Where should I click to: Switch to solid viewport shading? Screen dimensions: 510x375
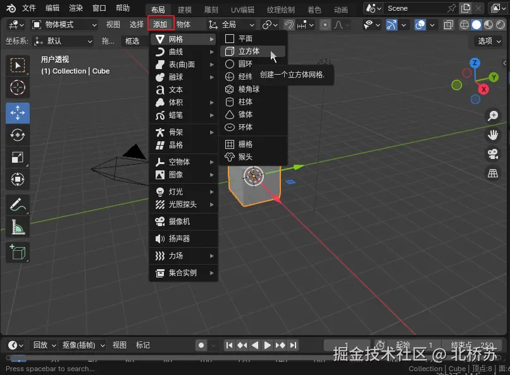(476, 25)
